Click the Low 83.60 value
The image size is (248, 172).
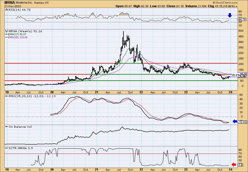[x=157, y=6]
